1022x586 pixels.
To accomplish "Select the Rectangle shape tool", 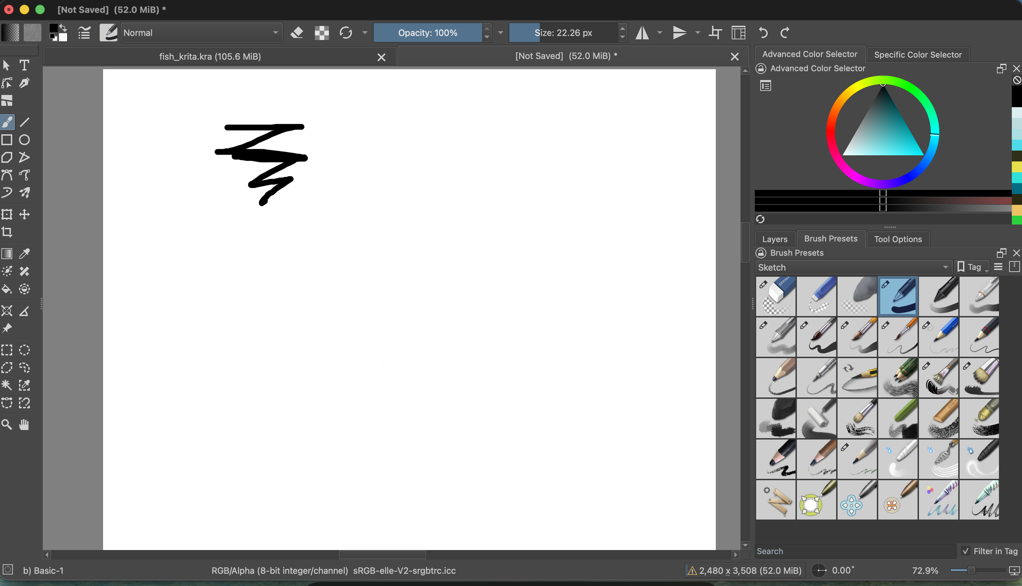I will click(7, 140).
